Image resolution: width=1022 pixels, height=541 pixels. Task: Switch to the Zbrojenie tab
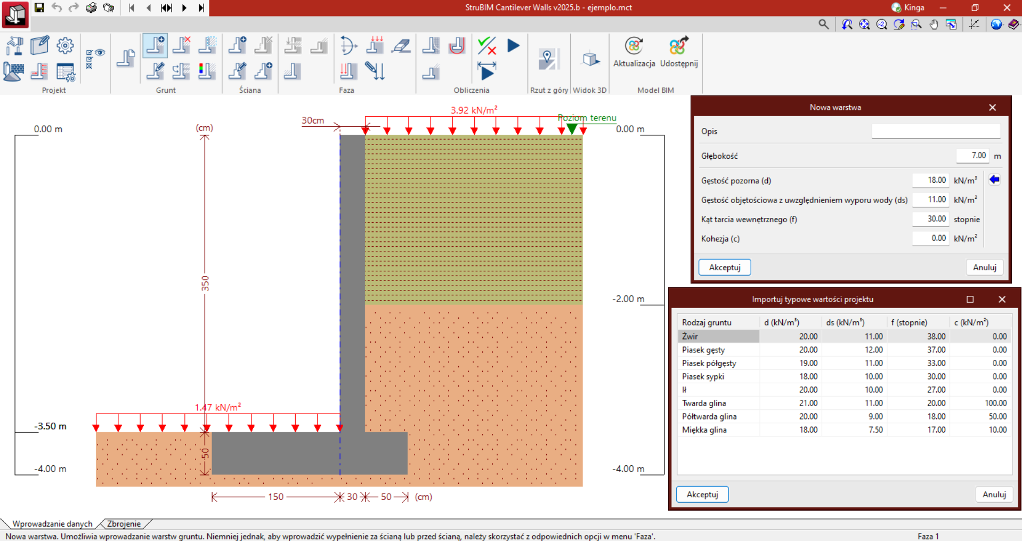click(x=124, y=524)
